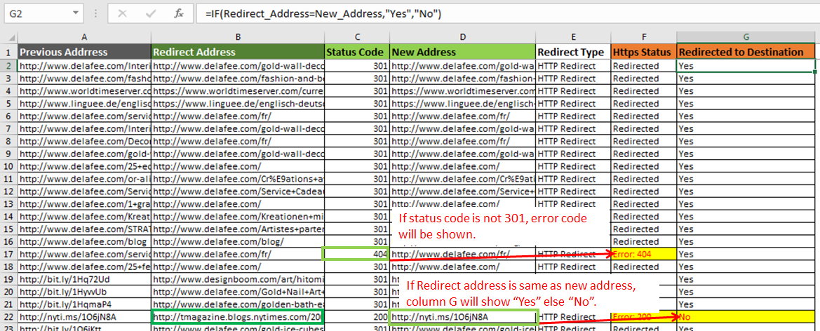
Task: Select column A header
Action: pyautogui.click(x=84, y=36)
